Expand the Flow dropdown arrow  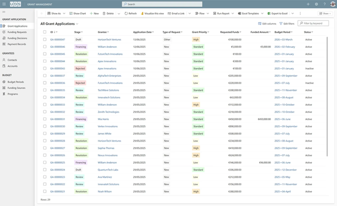[207, 13]
